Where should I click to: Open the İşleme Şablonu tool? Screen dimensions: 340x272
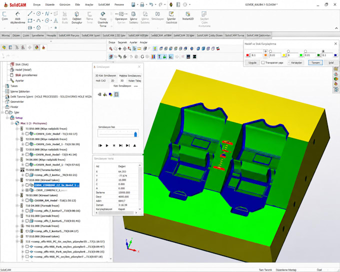coord(133,17)
